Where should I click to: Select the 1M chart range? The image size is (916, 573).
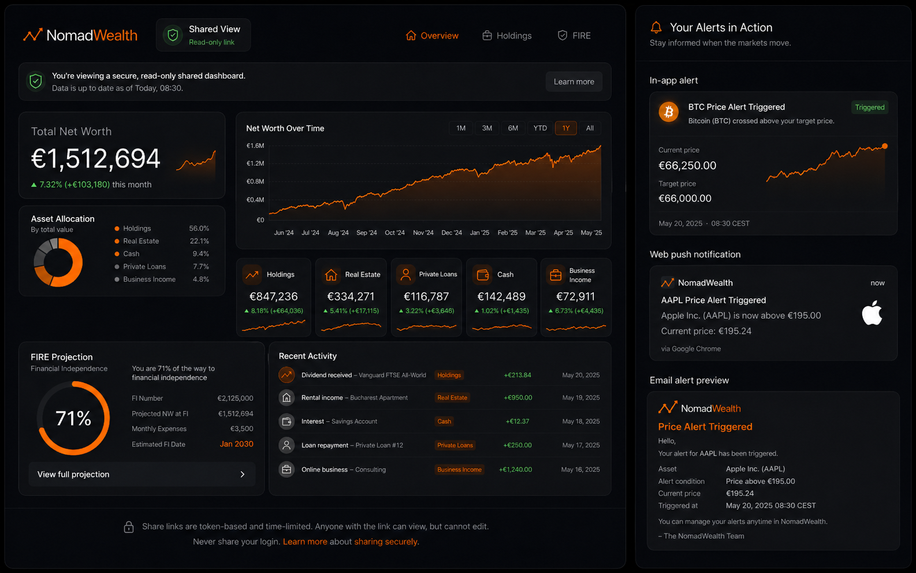(x=461, y=128)
